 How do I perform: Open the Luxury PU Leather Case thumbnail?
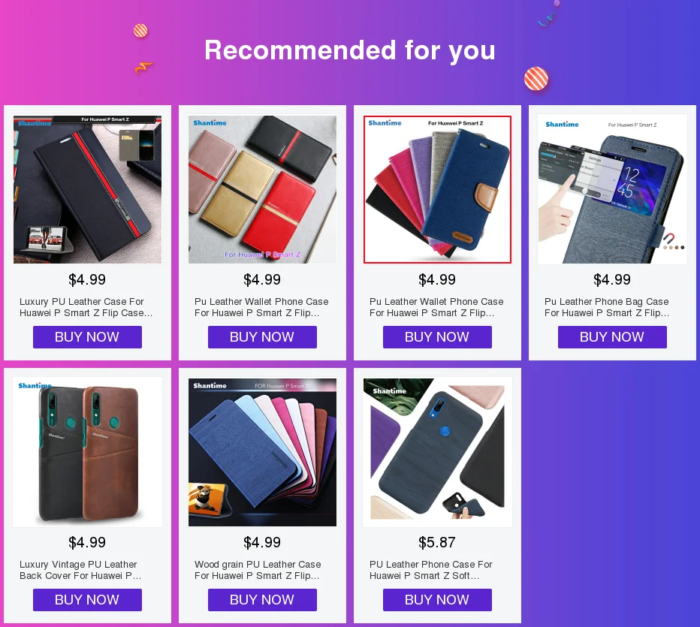87,189
